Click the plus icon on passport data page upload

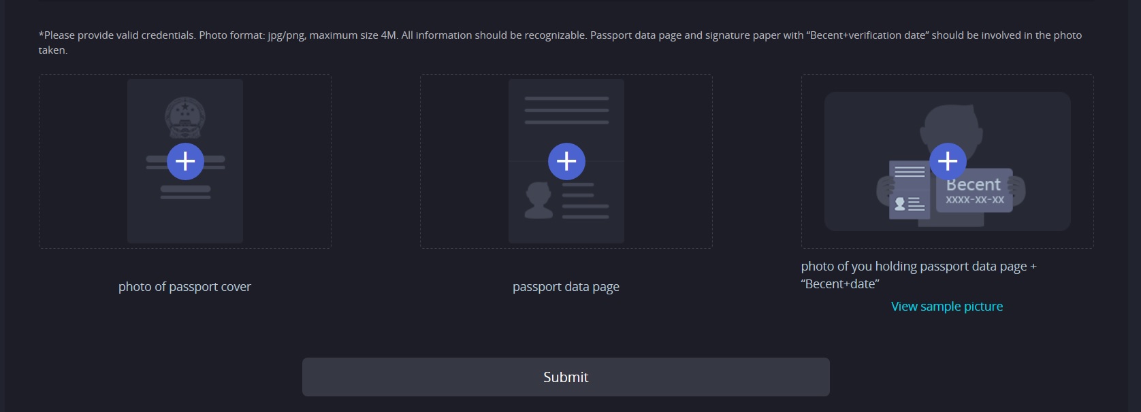point(566,161)
